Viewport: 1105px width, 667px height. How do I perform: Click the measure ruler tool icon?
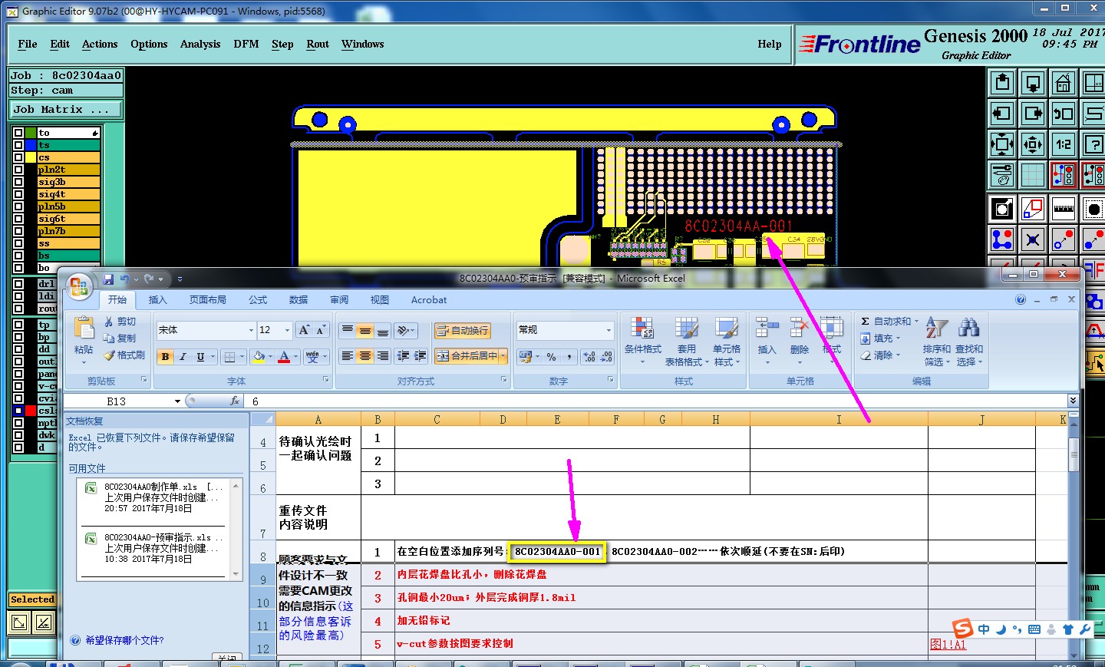pyautogui.click(x=1064, y=209)
